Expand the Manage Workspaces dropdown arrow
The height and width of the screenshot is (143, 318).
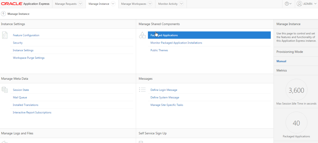(149, 4)
